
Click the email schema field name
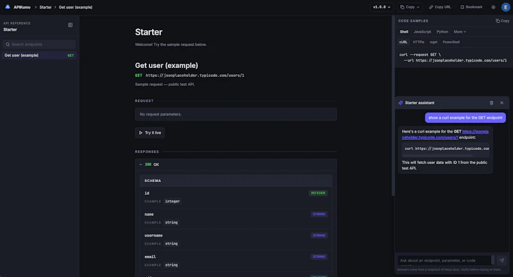[x=150, y=256]
